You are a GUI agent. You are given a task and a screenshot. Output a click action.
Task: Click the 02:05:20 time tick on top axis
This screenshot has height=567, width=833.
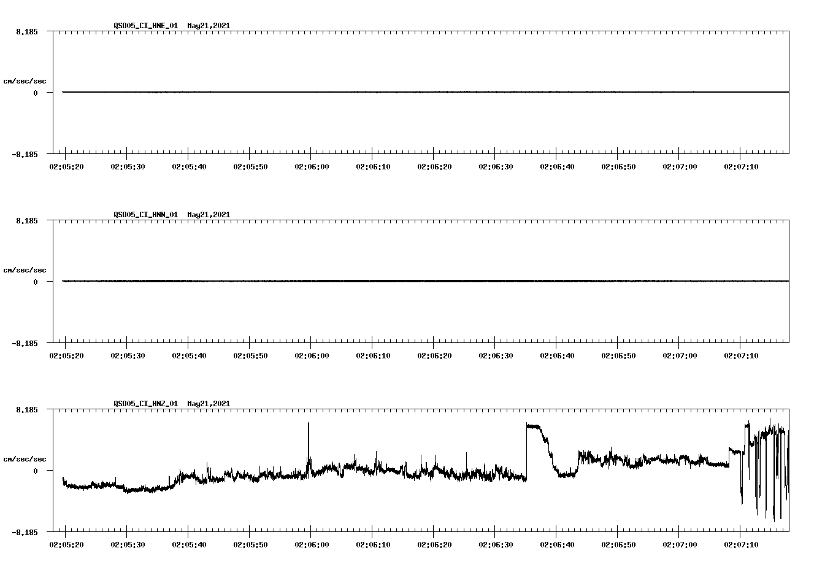pyautogui.click(x=67, y=166)
